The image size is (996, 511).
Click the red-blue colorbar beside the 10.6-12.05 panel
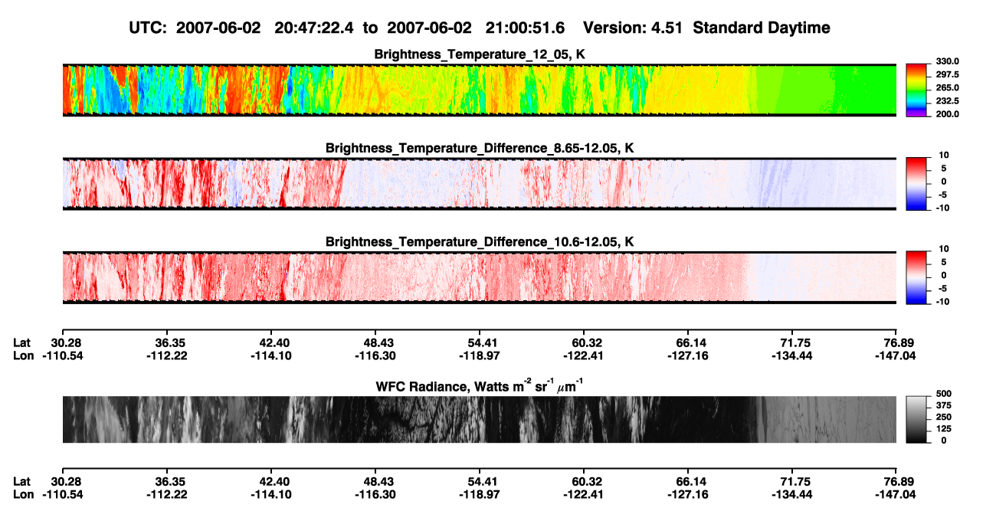coord(918,276)
